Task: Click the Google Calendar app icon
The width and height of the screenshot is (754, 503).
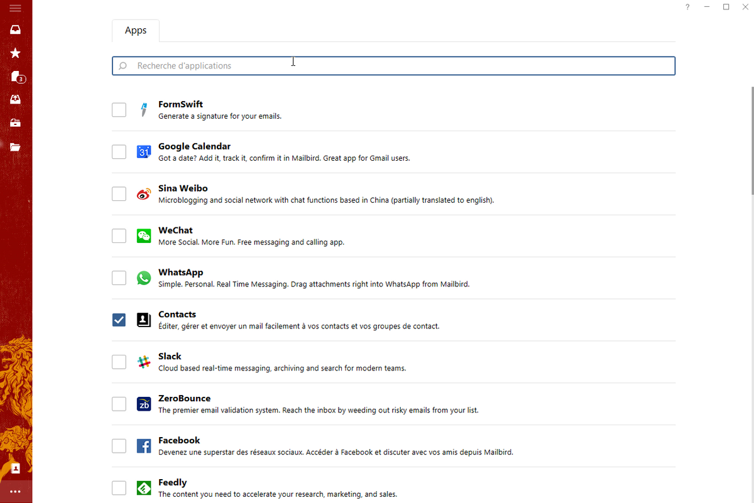Action: point(144,152)
